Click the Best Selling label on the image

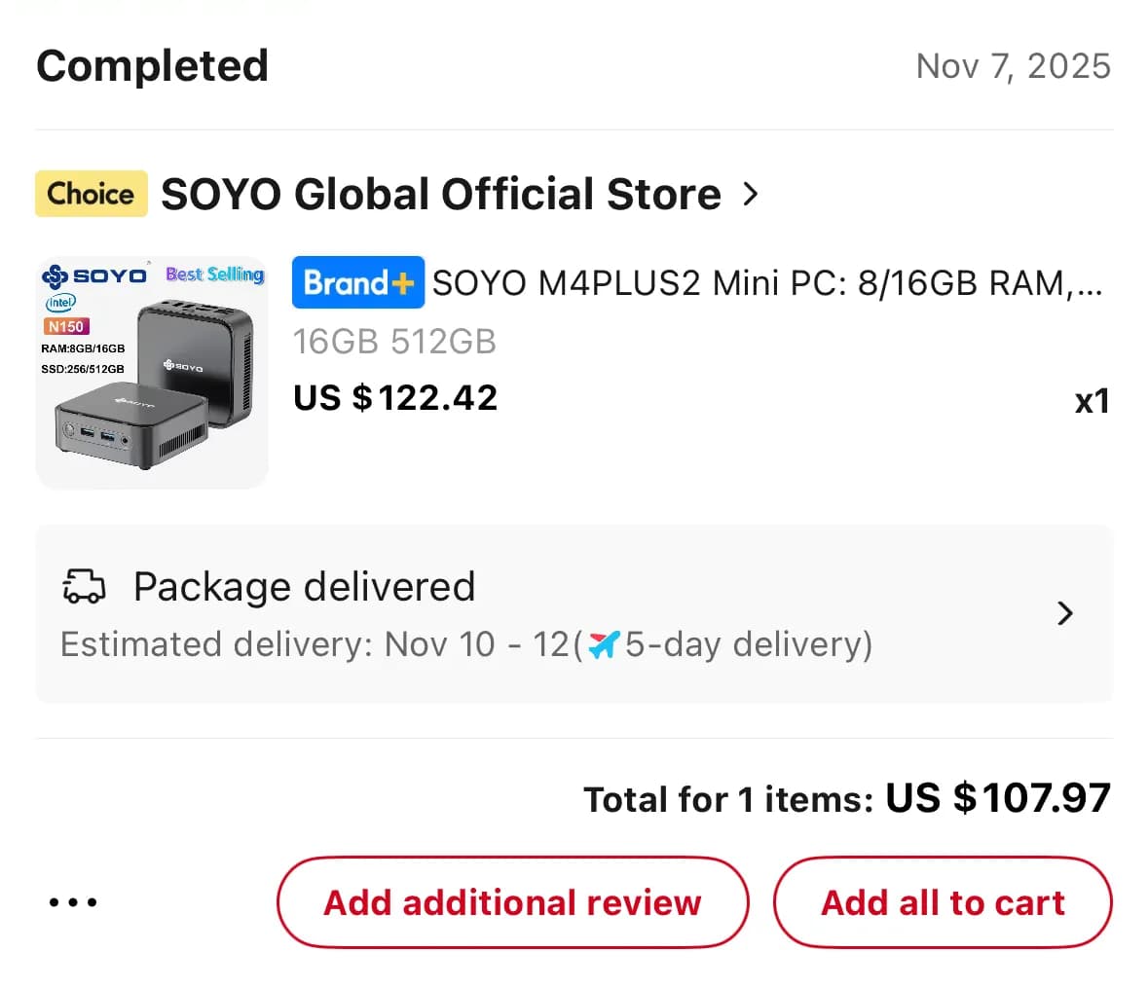pyautogui.click(x=214, y=274)
